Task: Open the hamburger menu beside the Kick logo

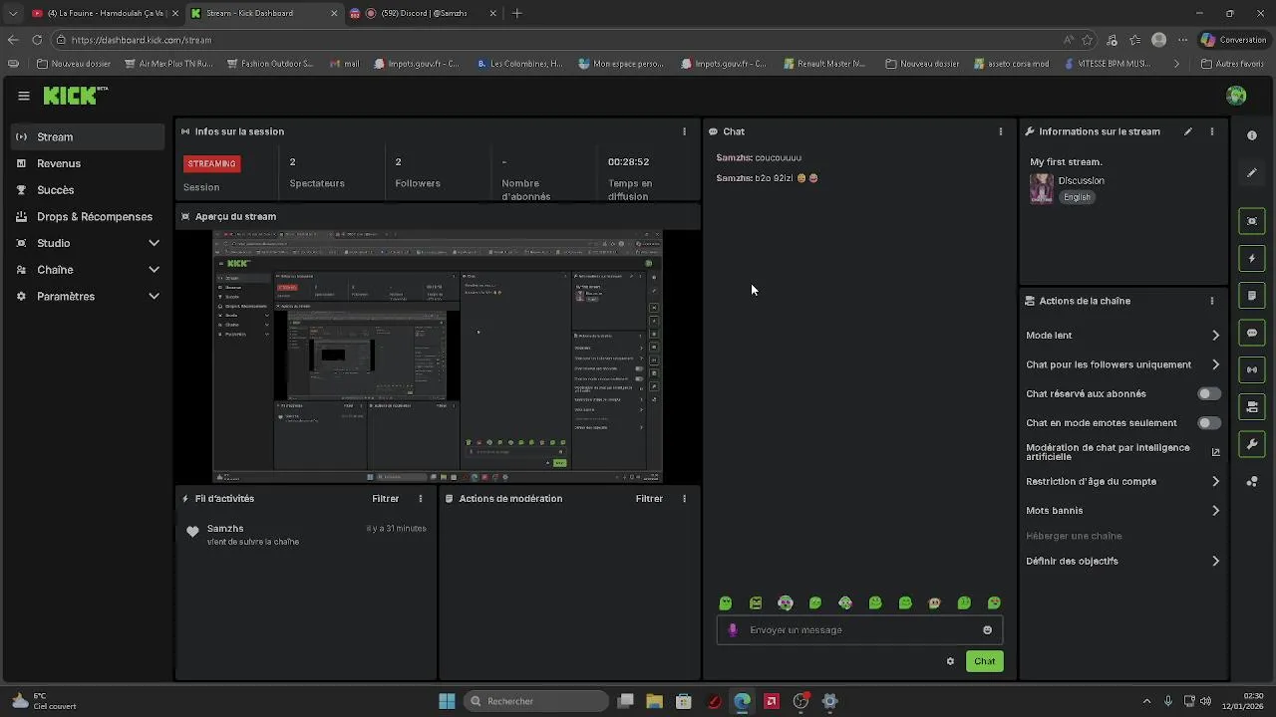Action: point(24,96)
